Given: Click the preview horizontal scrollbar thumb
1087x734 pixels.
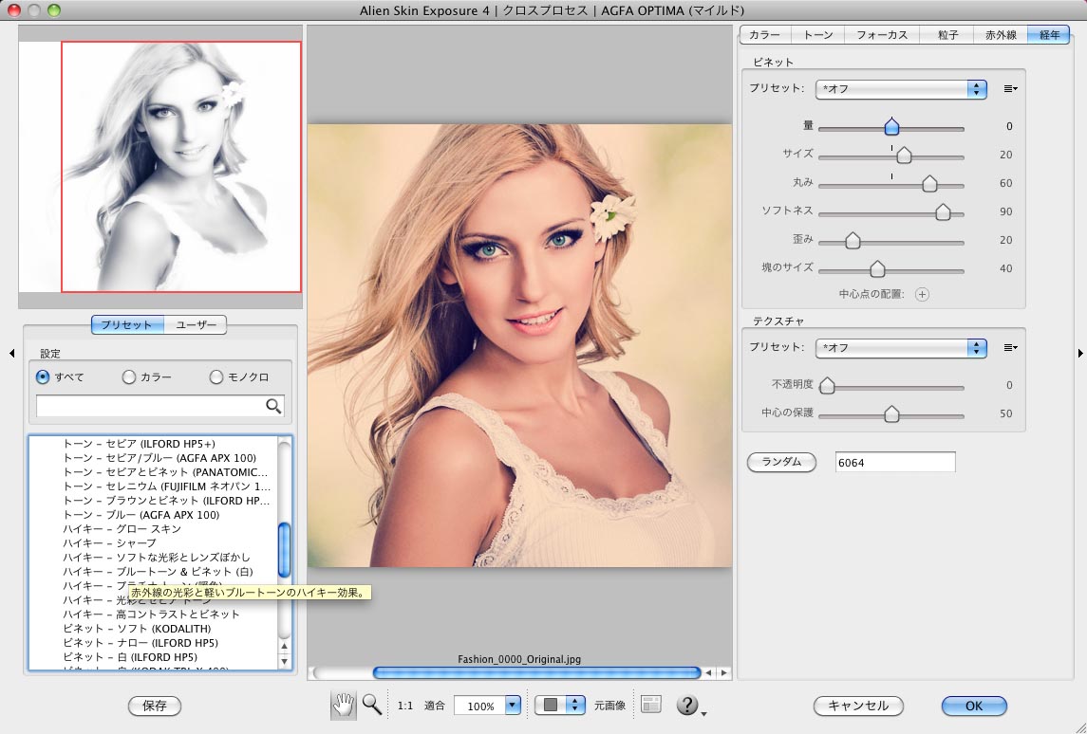Looking at the screenshot, I should pyautogui.click(x=536, y=672).
